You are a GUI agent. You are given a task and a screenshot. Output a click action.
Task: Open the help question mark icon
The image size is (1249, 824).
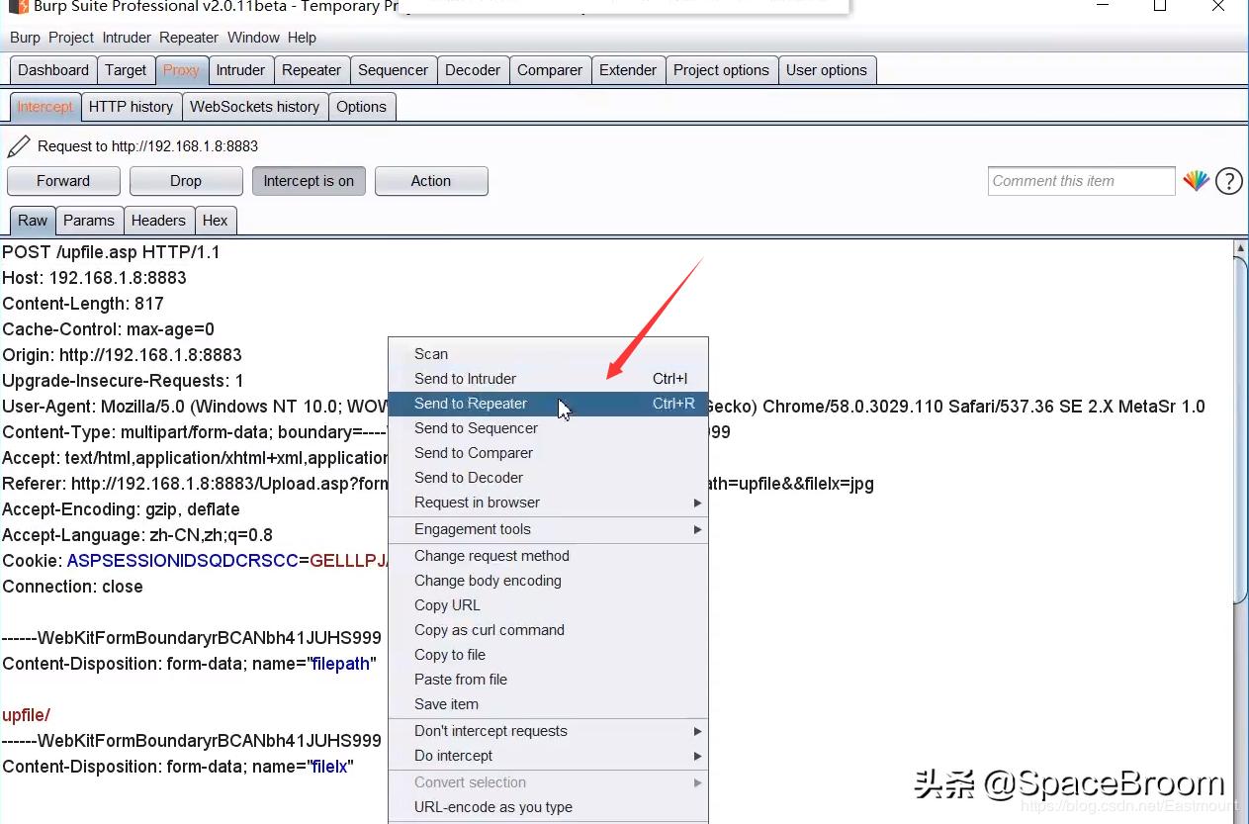[1228, 181]
